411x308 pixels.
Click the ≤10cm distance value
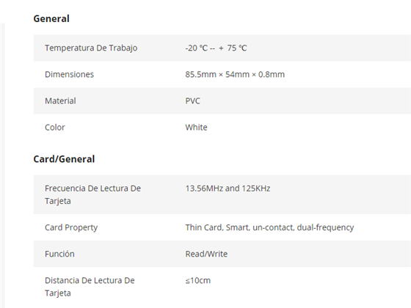pos(198,280)
